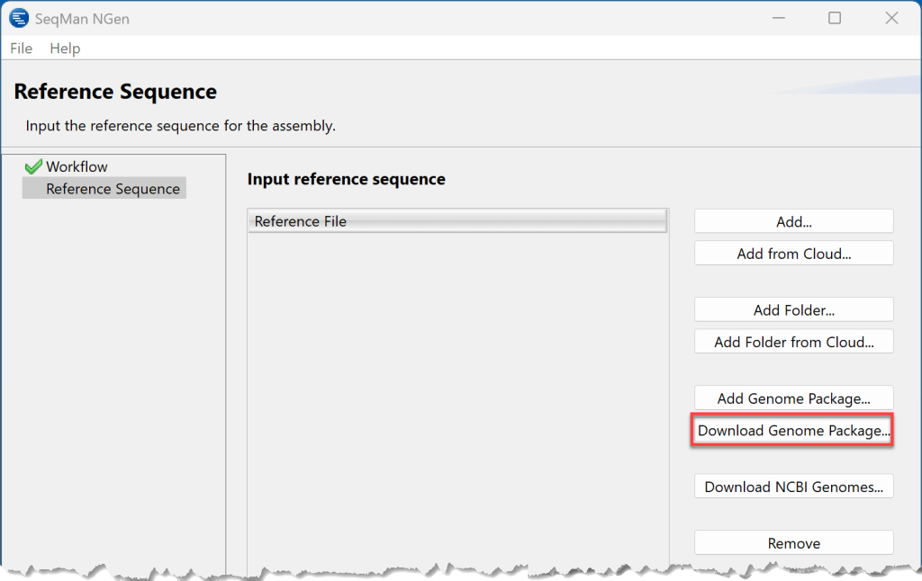Click Download Genome Package... button
The width and height of the screenshot is (922, 581).
point(792,430)
